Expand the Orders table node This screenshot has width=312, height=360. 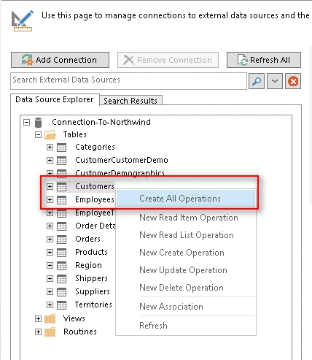[50, 239]
